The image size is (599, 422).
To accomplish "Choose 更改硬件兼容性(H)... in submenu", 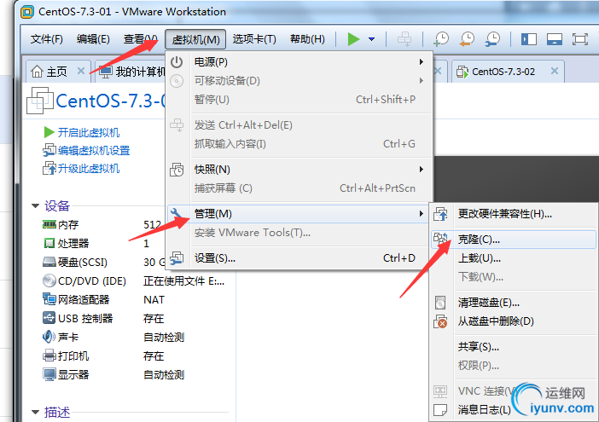I will click(514, 214).
